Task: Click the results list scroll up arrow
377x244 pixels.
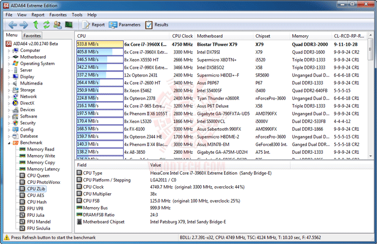Action: pyautogui.click(x=371, y=35)
